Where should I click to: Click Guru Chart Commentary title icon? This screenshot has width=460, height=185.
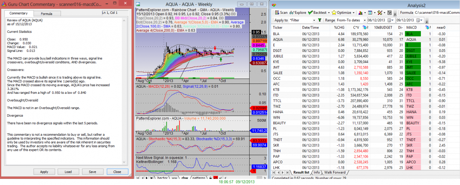coord(4,3)
